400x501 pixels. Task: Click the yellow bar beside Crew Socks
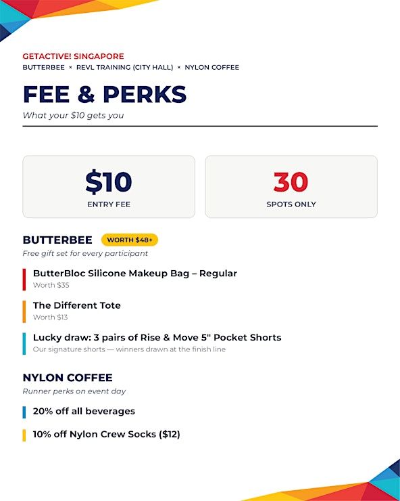coord(24,435)
